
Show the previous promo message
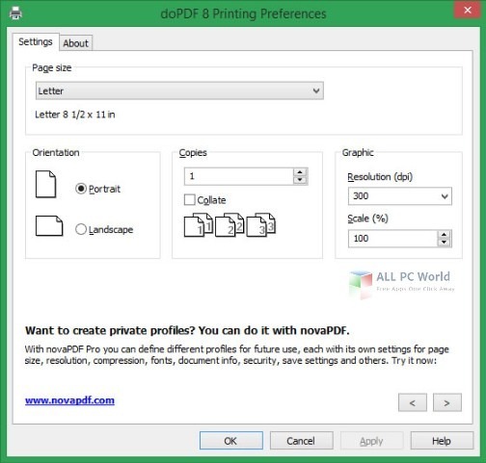[x=413, y=402]
